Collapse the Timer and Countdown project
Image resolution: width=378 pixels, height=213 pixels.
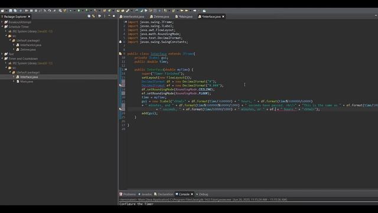coord(2,59)
